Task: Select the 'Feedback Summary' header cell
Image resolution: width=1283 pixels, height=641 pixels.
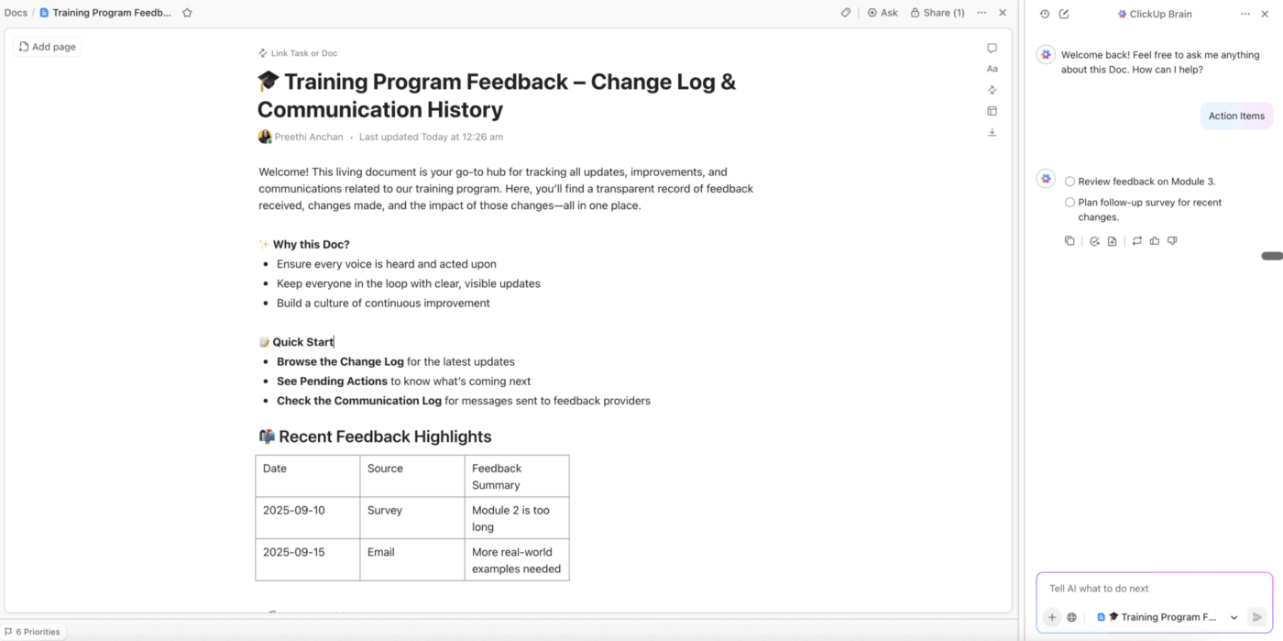Action: [517, 476]
